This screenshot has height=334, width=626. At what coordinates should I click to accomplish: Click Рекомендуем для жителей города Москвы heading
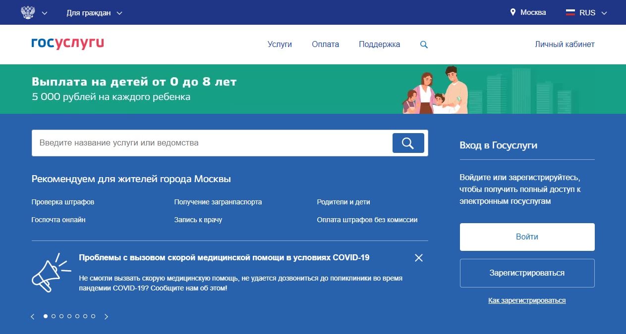[131, 179]
